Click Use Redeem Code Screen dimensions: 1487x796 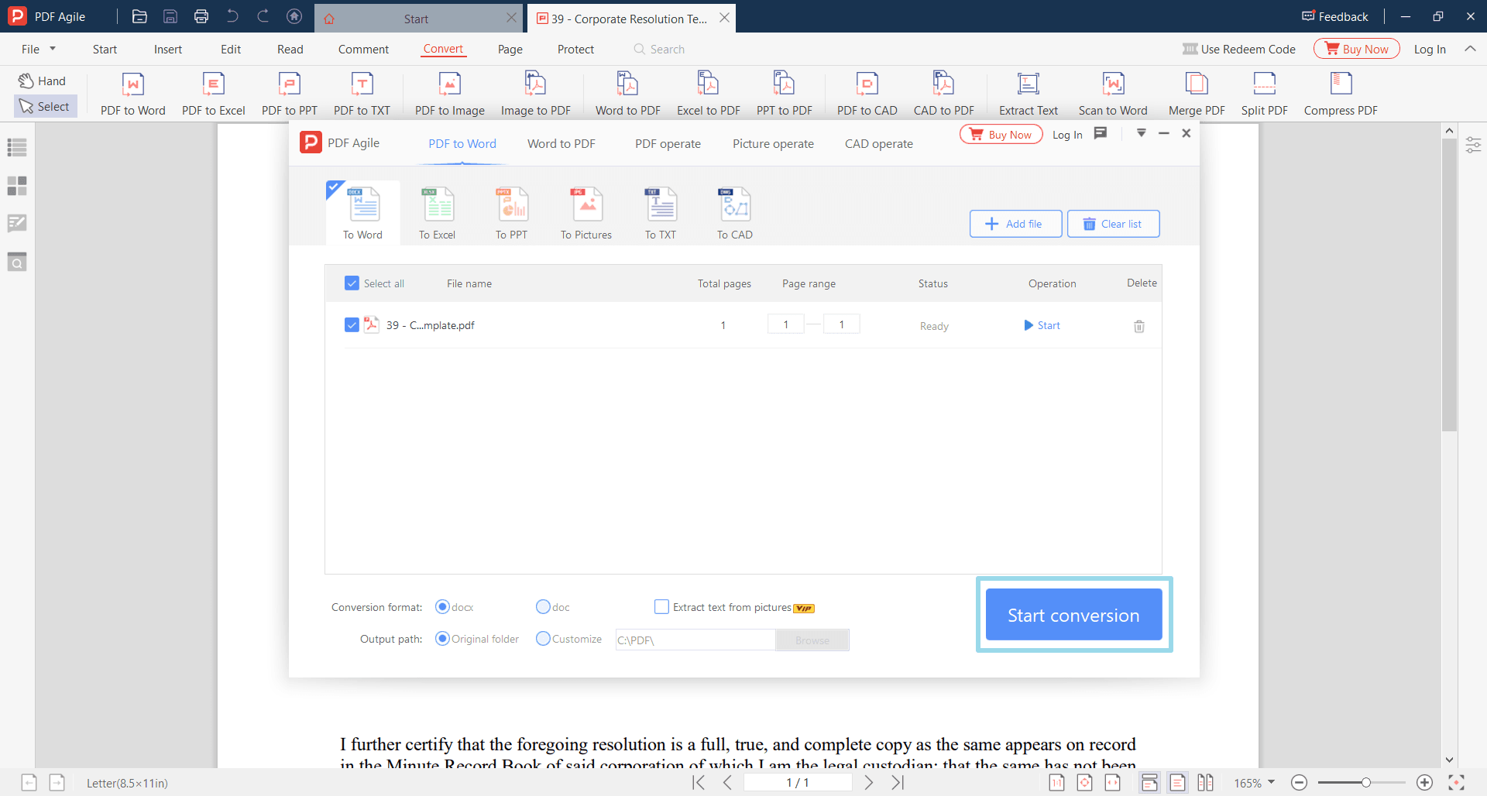pyautogui.click(x=1239, y=49)
